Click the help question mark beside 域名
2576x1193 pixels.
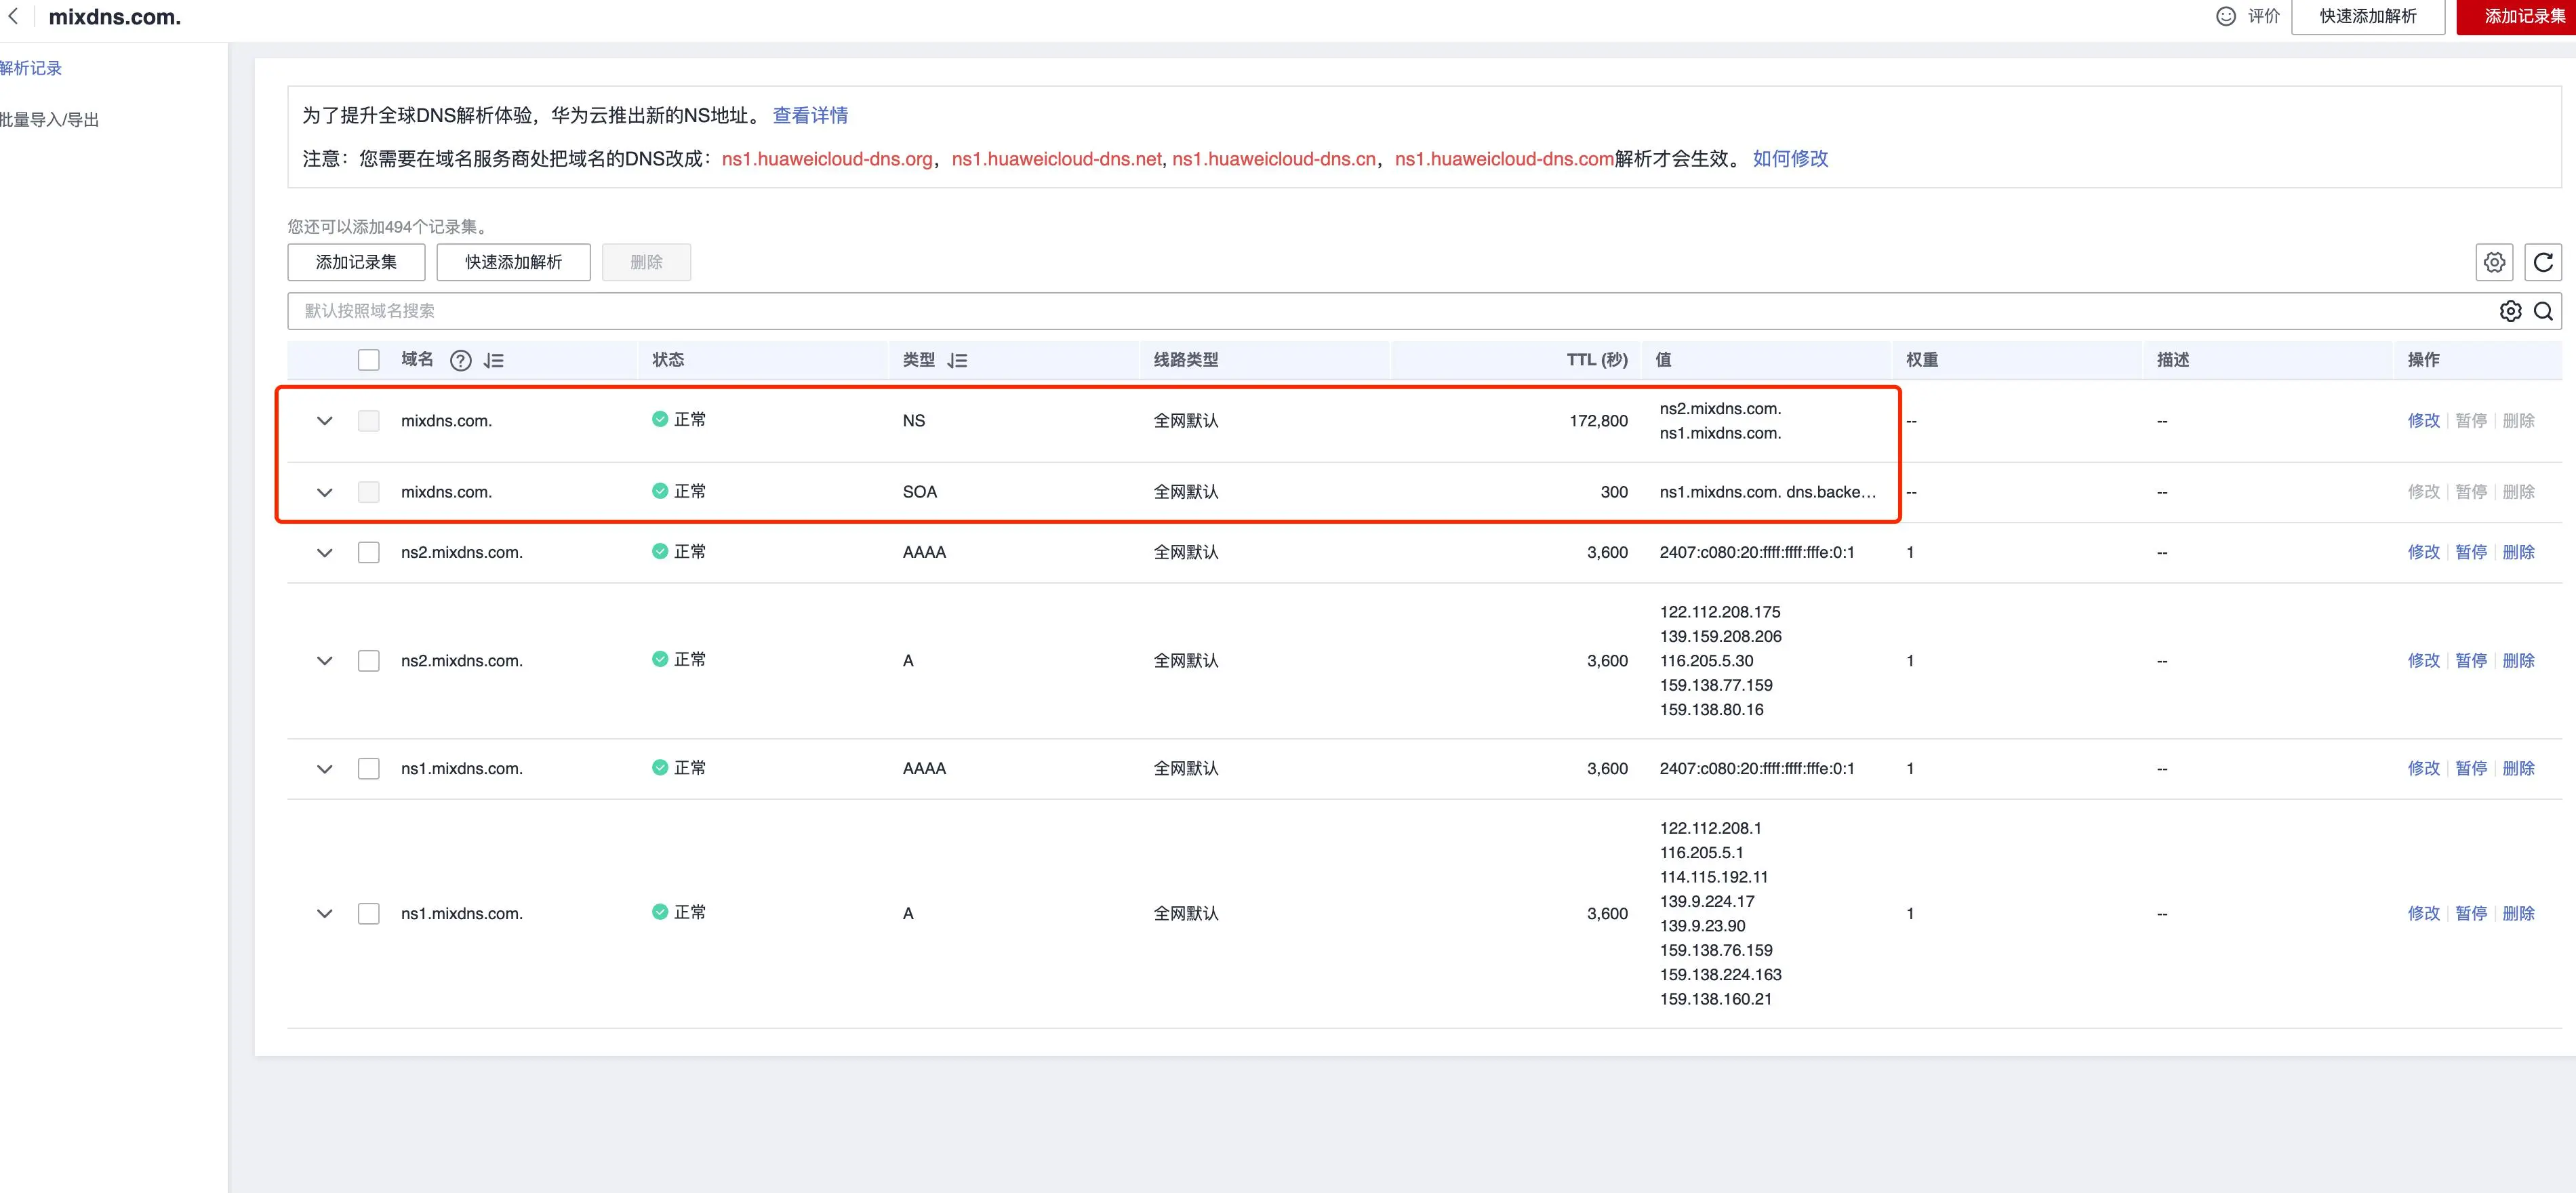(x=460, y=361)
